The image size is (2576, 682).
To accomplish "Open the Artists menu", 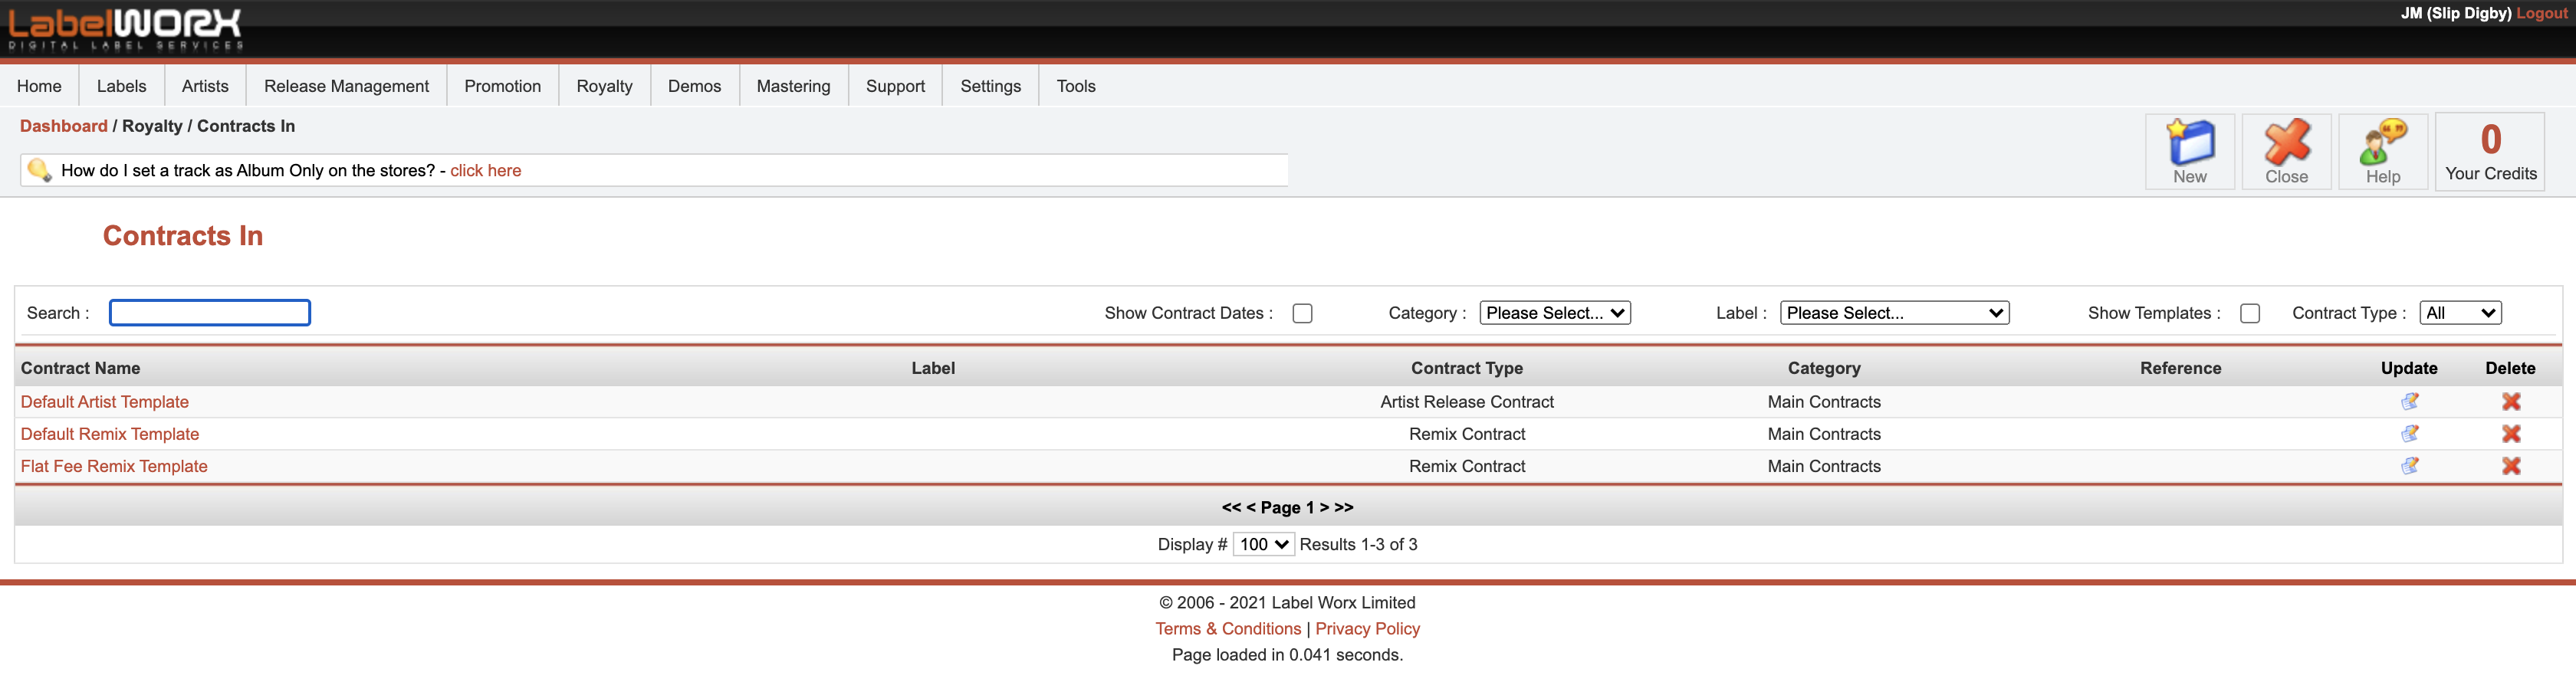I will pos(205,86).
